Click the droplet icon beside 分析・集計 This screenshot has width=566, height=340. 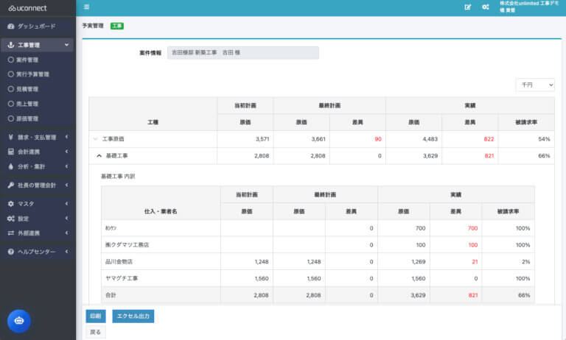[x=11, y=166]
